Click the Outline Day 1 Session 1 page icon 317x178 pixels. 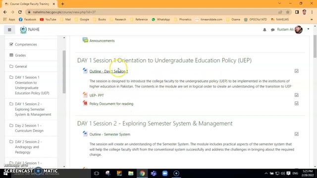coord(85,71)
